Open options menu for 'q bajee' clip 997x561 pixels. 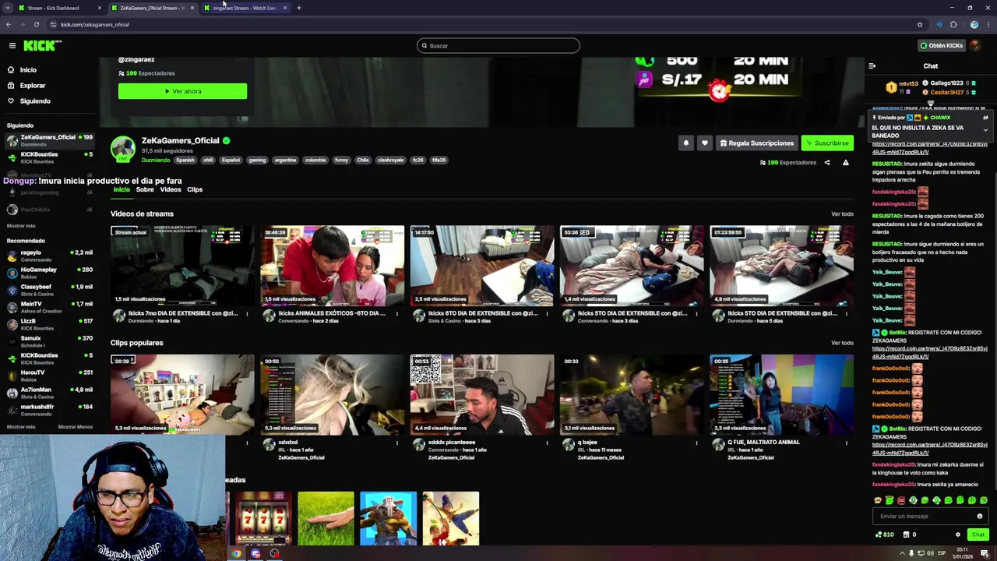[x=696, y=443]
